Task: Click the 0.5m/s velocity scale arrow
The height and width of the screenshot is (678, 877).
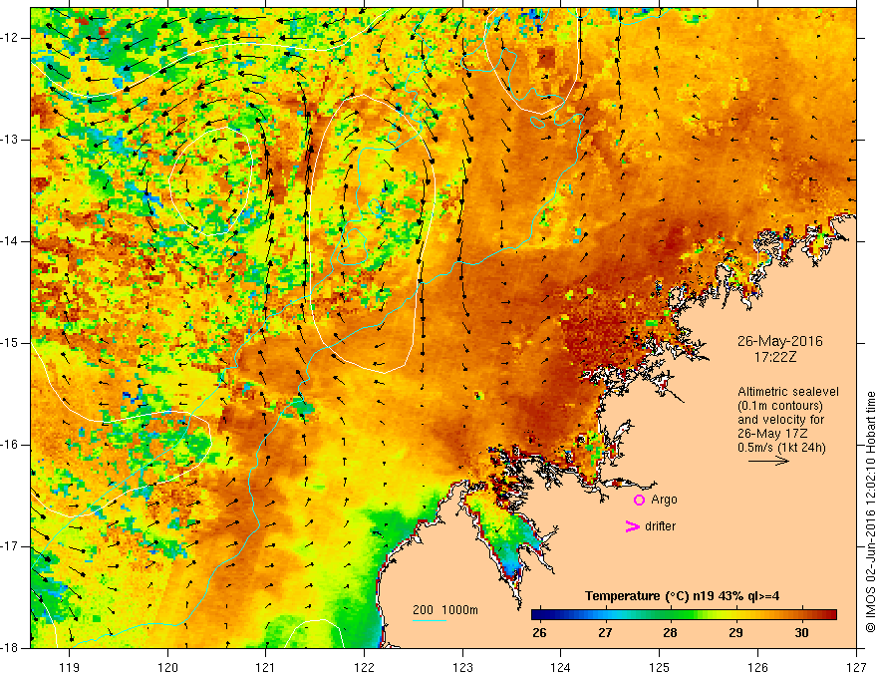Action: pyautogui.click(x=768, y=461)
